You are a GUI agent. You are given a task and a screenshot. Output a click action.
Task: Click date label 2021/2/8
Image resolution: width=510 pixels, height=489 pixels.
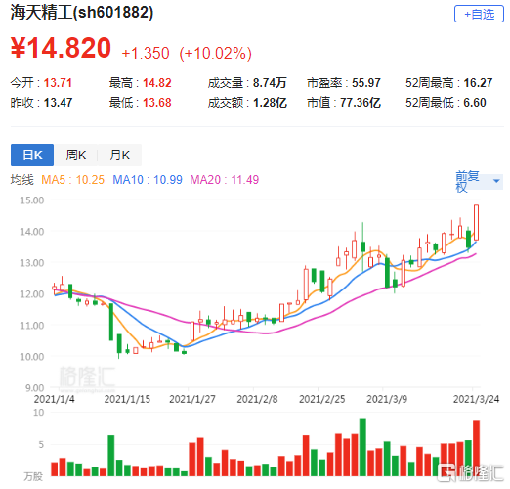coord(257,399)
